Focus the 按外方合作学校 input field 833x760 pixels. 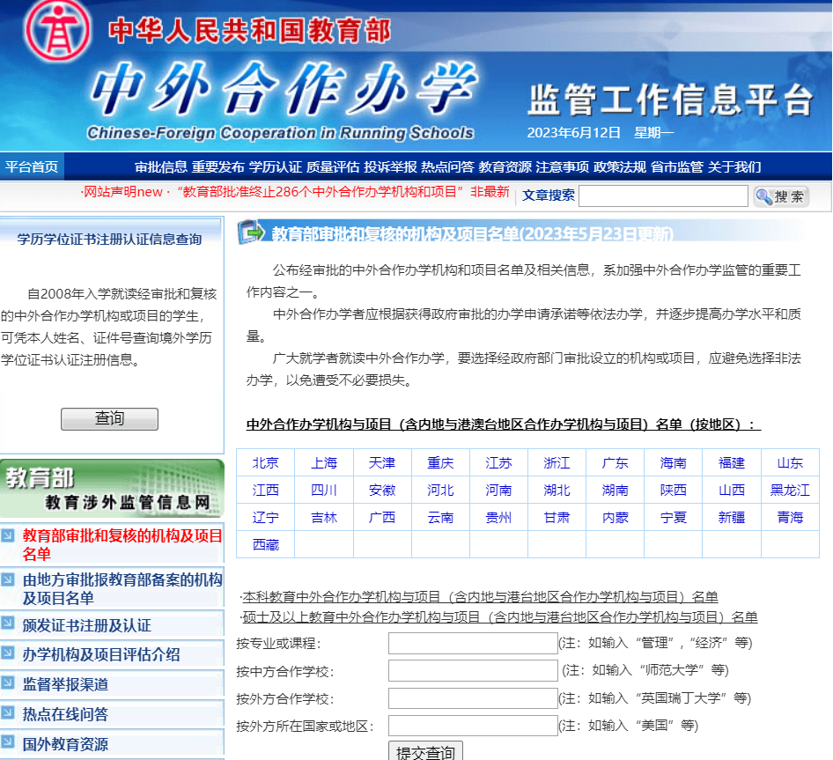click(473, 698)
